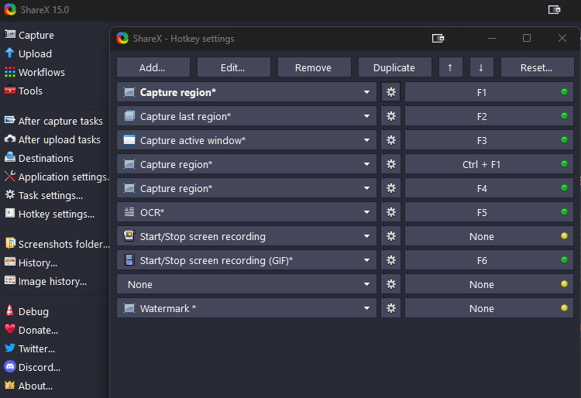The height and width of the screenshot is (398, 581).
Task: Click the Destinations drive icon
Action: [10, 157]
